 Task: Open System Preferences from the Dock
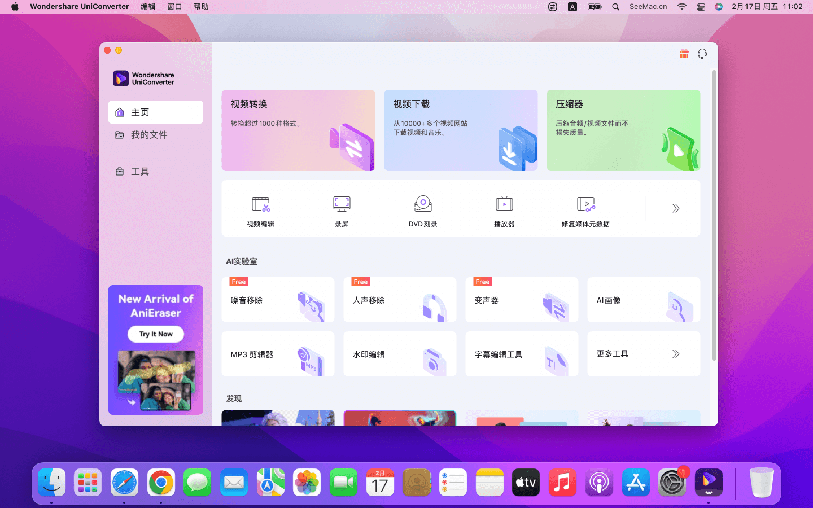[x=672, y=483]
